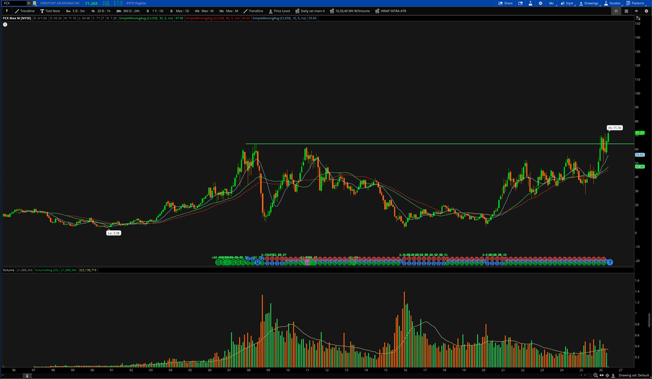Screen dimensions: 652x379
Task: Click the pin/pointer tool icon in toolbar
Action: pos(6,11)
